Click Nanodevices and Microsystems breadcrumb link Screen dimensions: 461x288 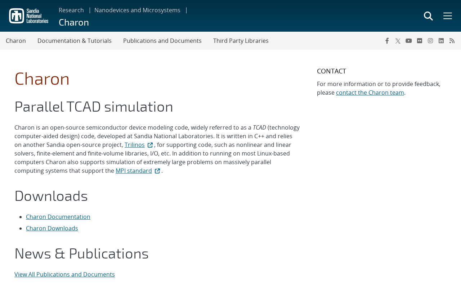pyautogui.click(x=137, y=10)
